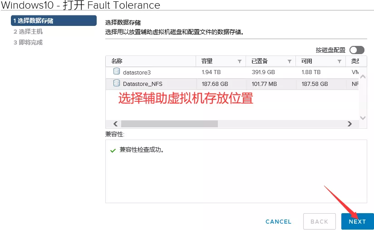Click the table's left scroll arrow
The height and width of the screenshot is (230, 374).
(x=115, y=124)
